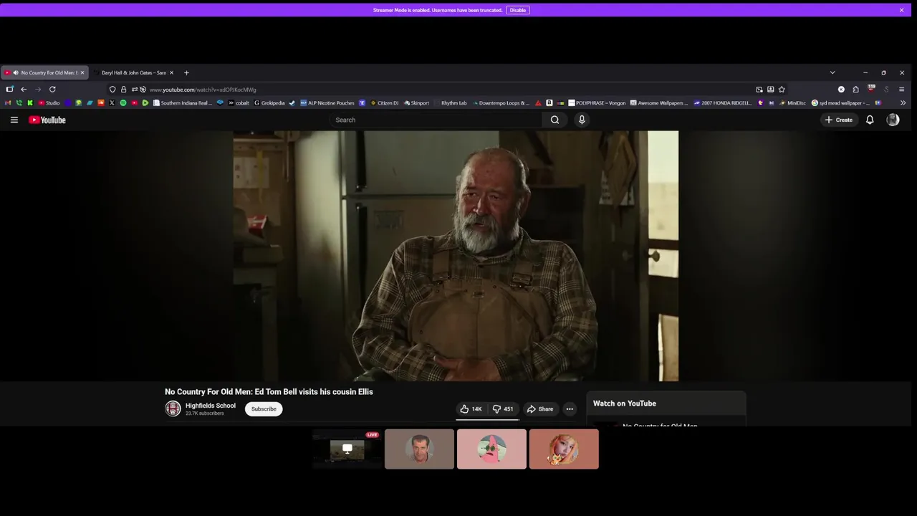Open the SoundCloud bookmark icon
This screenshot has height=516, width=917.
(x=101, y=103)
